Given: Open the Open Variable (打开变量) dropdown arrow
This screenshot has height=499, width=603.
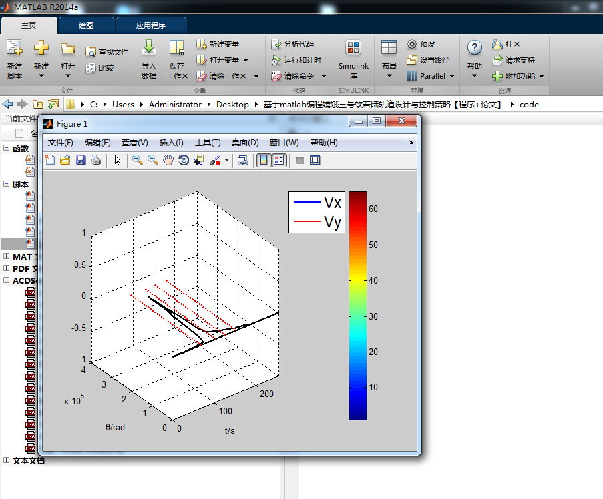Looking at the screenshot, I should coord(246,60).
